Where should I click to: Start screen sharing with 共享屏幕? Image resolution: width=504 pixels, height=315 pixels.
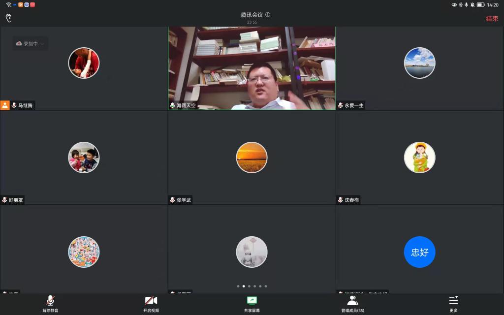click(x=252, y=300)
